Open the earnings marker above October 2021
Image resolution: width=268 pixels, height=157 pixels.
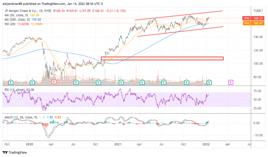coord(186,82)
